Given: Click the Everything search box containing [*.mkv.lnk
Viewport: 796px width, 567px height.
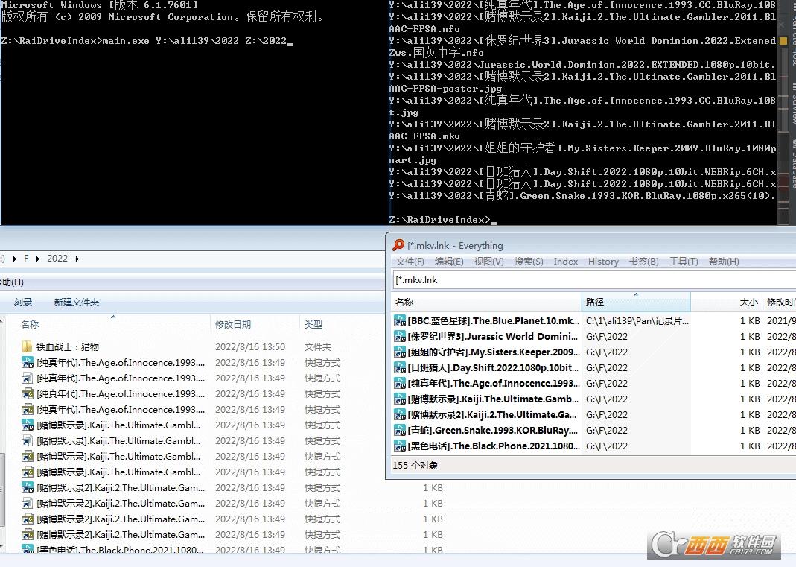Looking at the screenshot, I should coord(594,280).
